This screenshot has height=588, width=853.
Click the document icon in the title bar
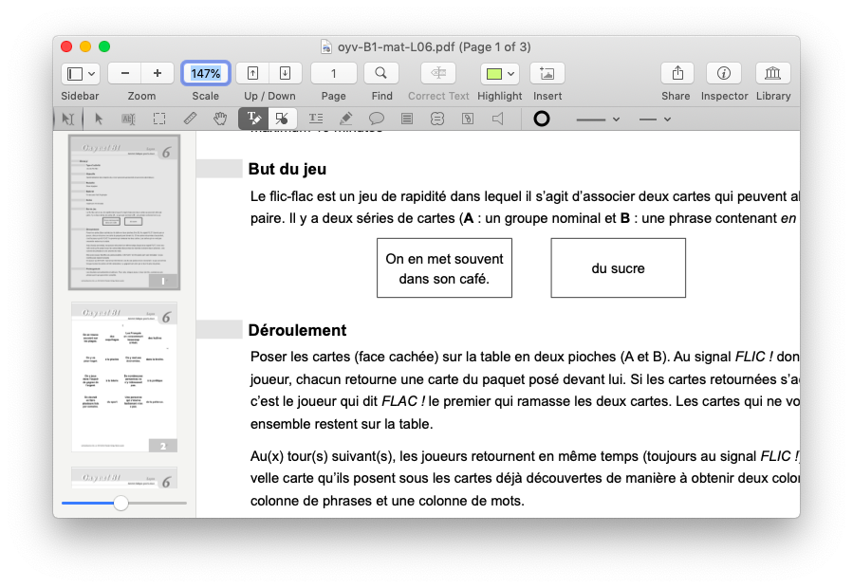325,47
